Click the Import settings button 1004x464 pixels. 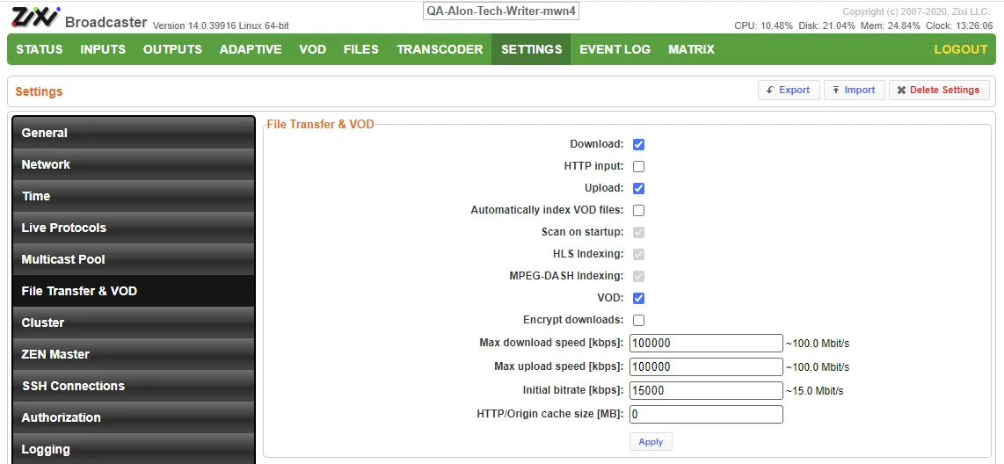(x=855, y=91)
